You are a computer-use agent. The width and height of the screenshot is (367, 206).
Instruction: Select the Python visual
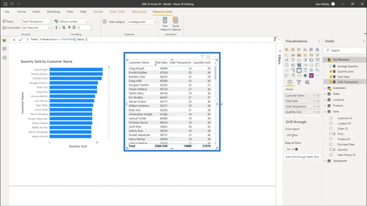click(x=317, y=70)
